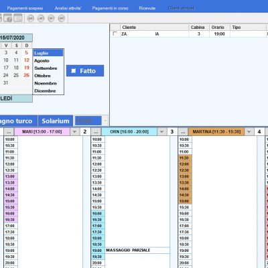Select day 12 in the calendar
Screen dimensions: 268x268
(x=27, y=60)
